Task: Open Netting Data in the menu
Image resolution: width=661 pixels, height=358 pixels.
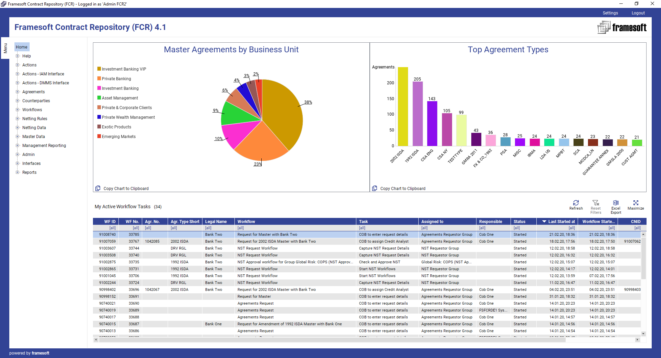Action: tap(34, 128)
